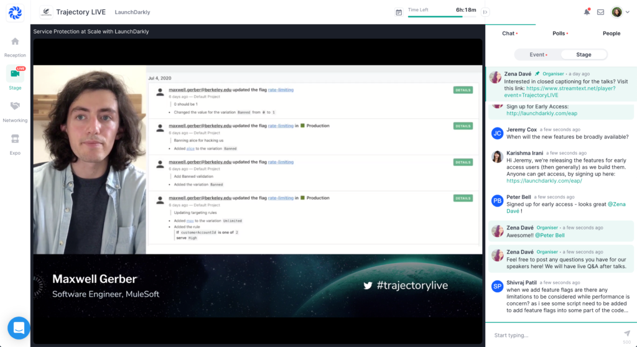Open the event schedule calendar icon
Image resolution: width=637 pixels, height=347 pixels.
(x=399, y=12)
